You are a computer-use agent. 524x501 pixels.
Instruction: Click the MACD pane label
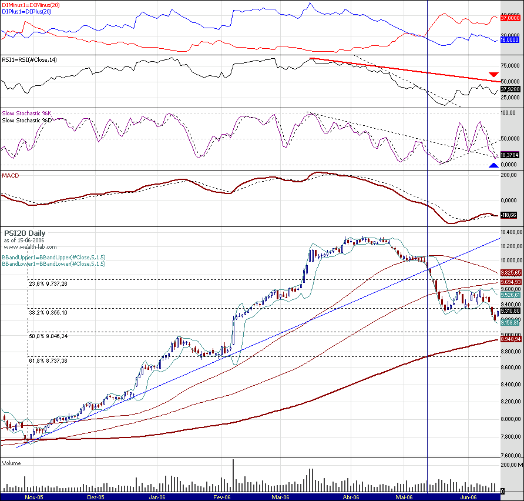pos(11,176)
